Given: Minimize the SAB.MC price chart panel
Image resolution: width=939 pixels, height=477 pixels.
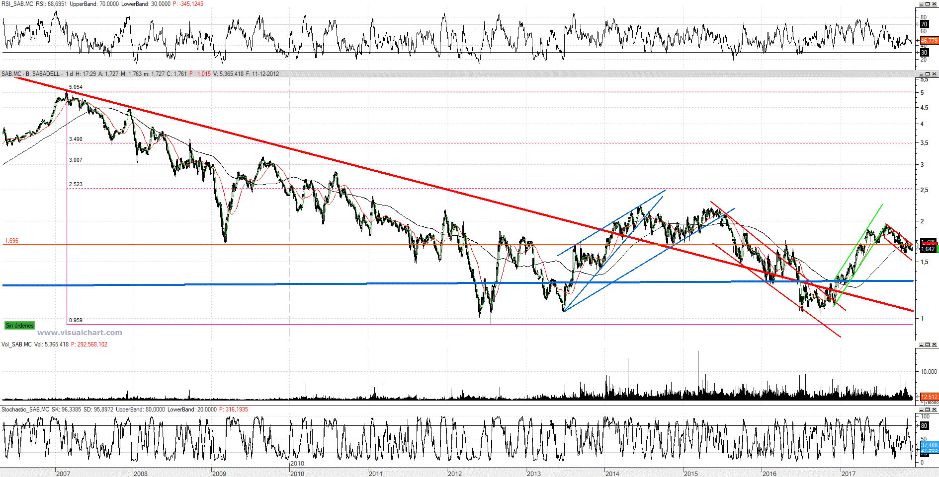Looking at the screenshot, I should [921, 74].
